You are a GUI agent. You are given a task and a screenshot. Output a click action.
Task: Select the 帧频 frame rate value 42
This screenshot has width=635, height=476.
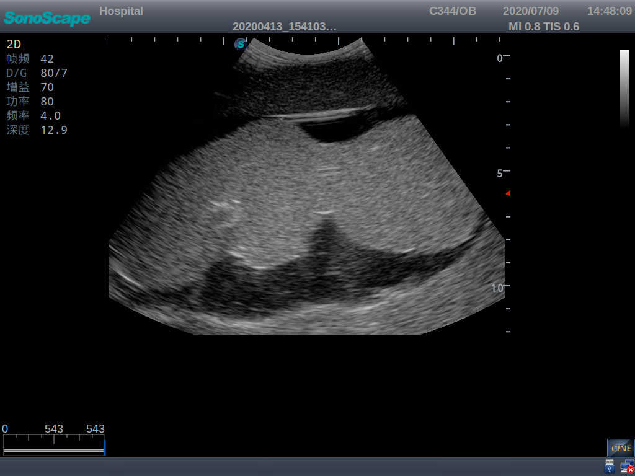pyautogui.click(x=47, y=58)
